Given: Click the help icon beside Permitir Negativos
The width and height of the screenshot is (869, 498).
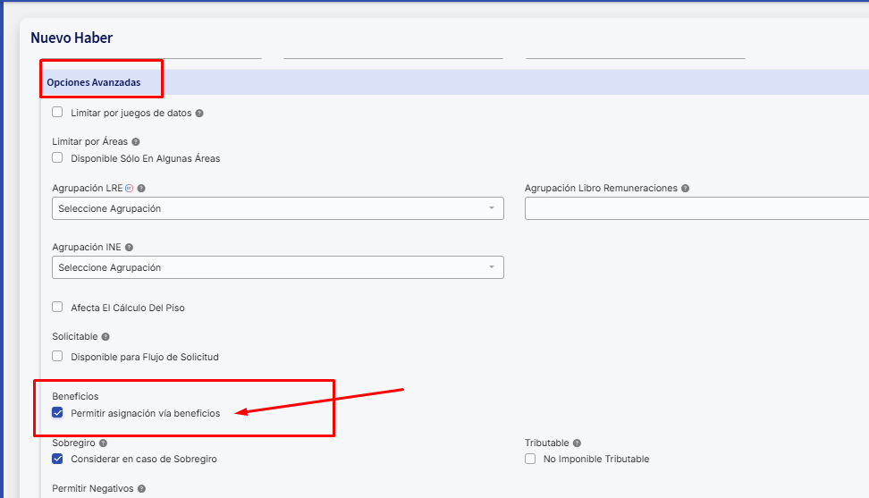Looking at the screenshot, I should 141,489.
